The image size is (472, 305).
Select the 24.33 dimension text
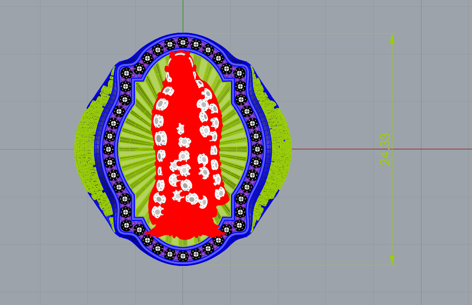coord(385,149)
